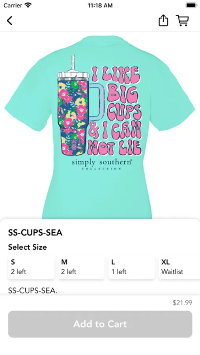Image resolution: width=200 pixels, height=355 pixels.
Task: Tap the simply southern logo on shirt
Action: point(102,164)
